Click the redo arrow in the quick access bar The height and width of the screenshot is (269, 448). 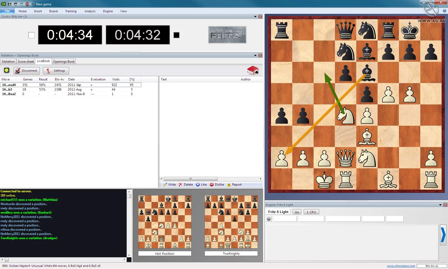pyautogui.click(x=21, y=4)
